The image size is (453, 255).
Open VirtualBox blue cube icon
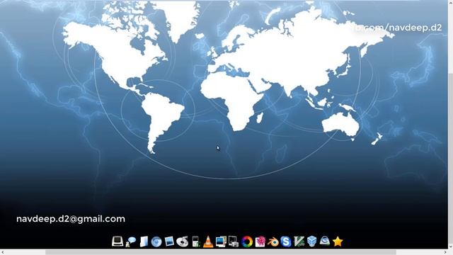tap(311, 241)
